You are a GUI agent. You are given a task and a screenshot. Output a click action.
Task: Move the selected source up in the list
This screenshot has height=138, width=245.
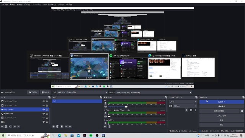tap(15, 127)
